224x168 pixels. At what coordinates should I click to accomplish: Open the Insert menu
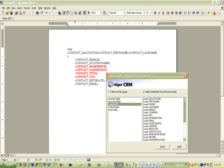(x=20, y=8)
